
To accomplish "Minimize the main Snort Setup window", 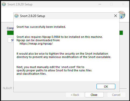I will 100,4.
